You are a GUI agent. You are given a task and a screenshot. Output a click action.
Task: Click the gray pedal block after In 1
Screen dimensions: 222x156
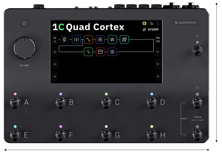64,40
